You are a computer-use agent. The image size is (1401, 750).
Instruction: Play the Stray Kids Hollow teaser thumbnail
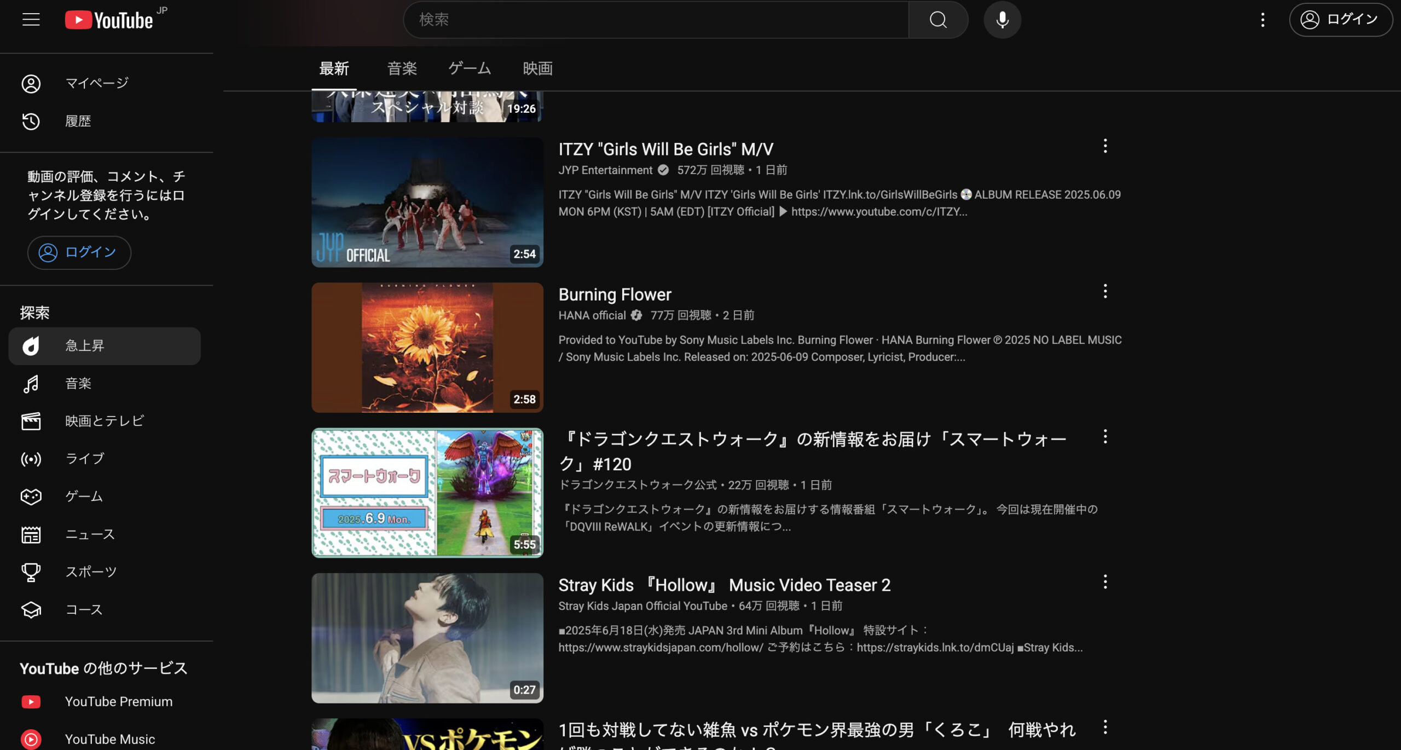click(427, 638)
